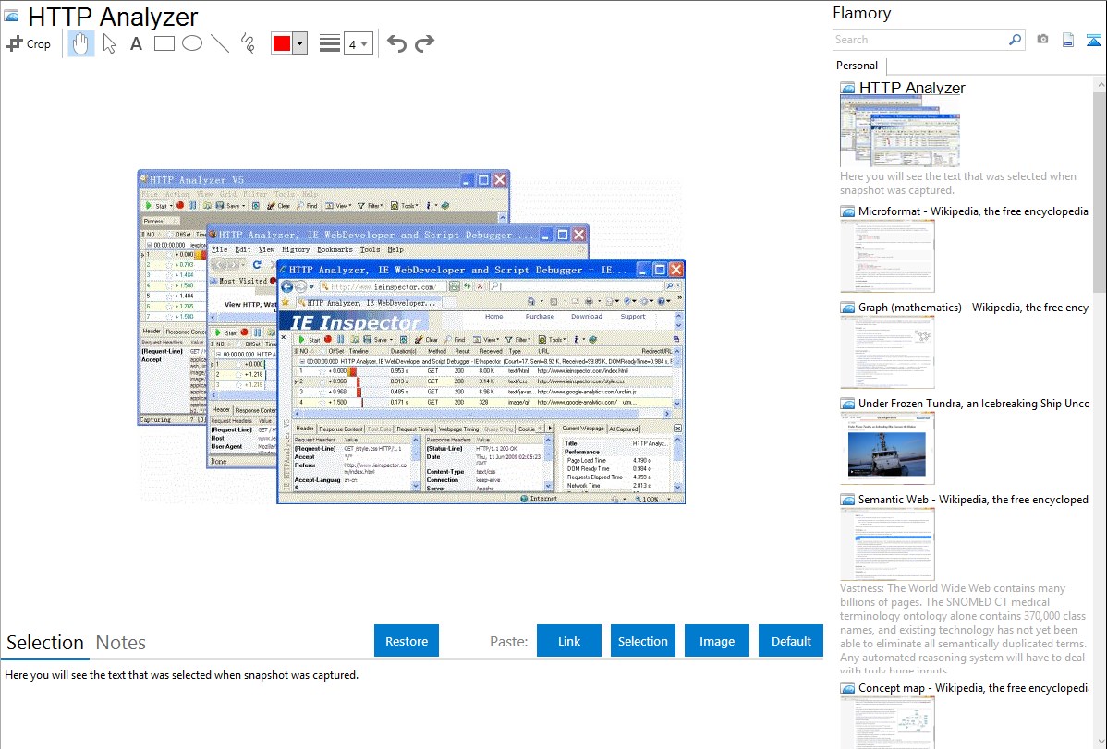Click the Flamory search field
This screenshot has width=1107, height=749.
tap(920, 40)
